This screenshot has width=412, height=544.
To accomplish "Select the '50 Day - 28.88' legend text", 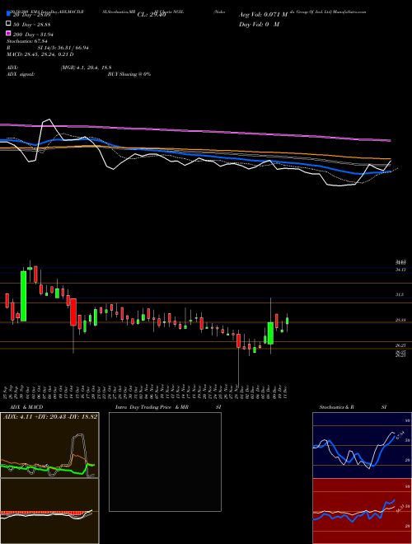I will [x=32, y=25].
